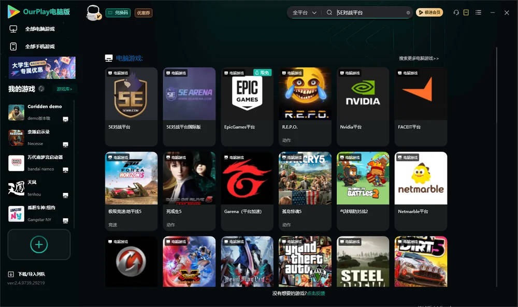Select 天凤 in my games list
This screenshot has width=518, height=307.
tap(39, 188)
